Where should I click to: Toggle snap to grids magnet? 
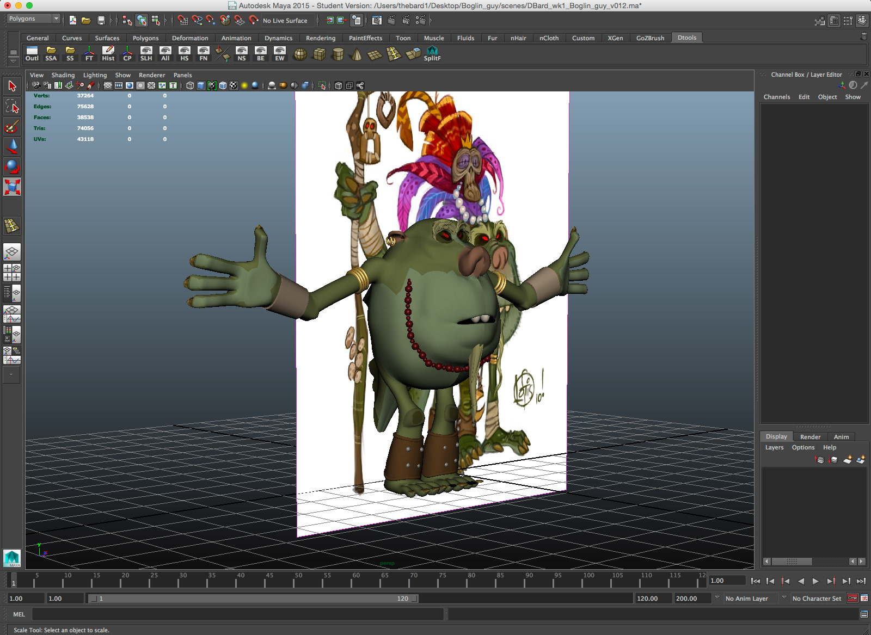[x=183, y=21]
